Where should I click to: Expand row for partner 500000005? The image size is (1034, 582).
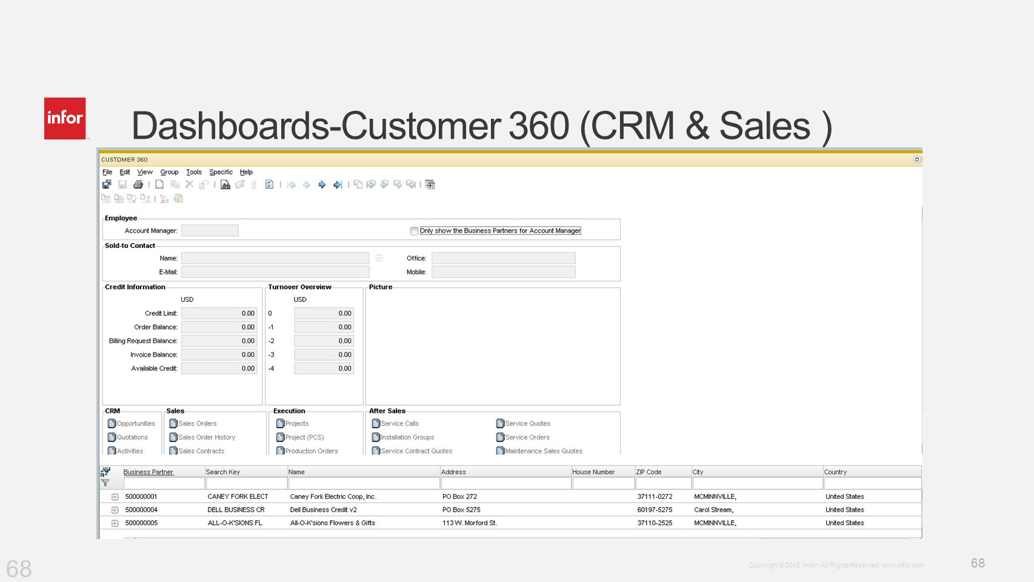pos(115,523)
